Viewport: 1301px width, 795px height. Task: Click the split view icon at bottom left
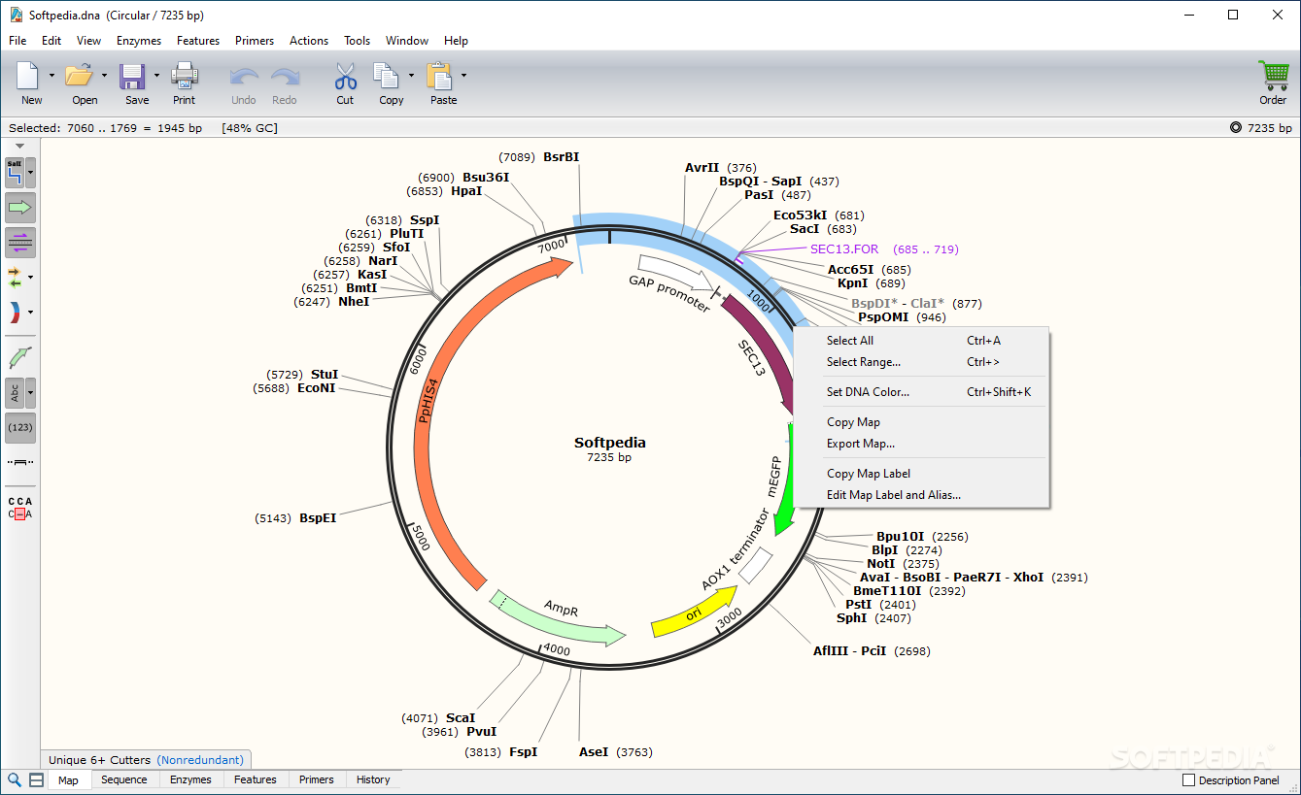pos(36,780)
